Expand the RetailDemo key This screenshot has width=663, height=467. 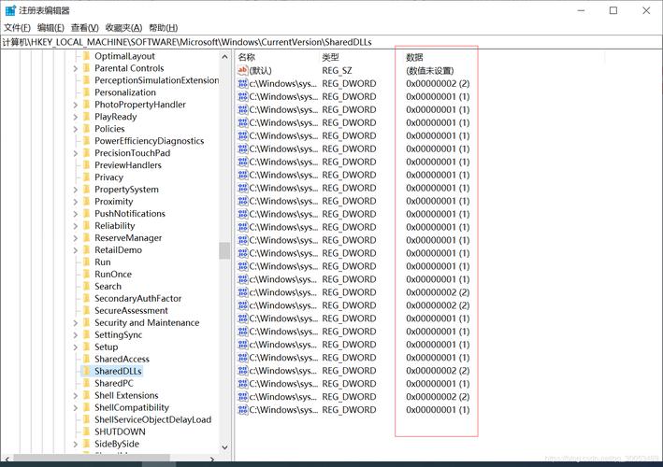tap(75, 250)
